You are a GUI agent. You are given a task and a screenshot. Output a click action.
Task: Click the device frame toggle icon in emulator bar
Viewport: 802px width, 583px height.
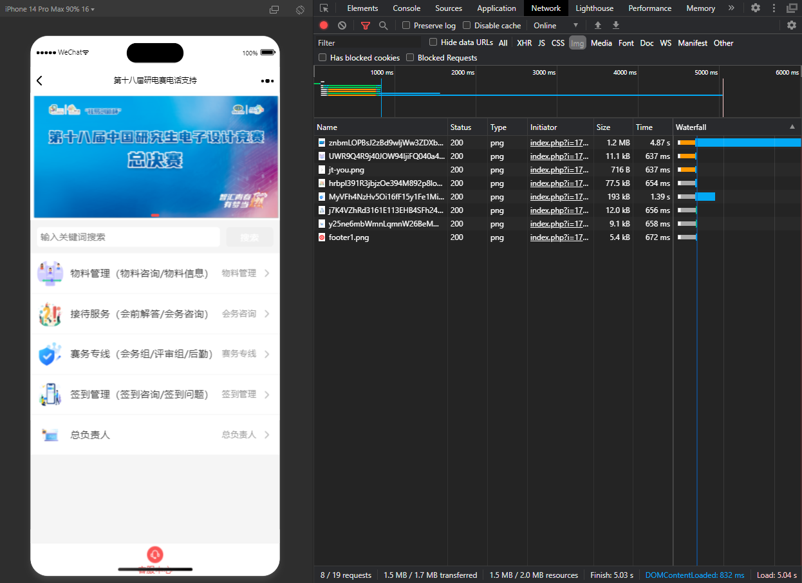pyautogui.click(x=274, y=10)
